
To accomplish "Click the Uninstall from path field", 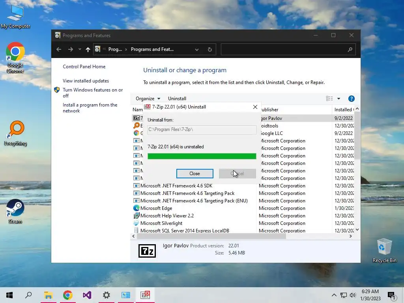I will click(x=202, y=129).
